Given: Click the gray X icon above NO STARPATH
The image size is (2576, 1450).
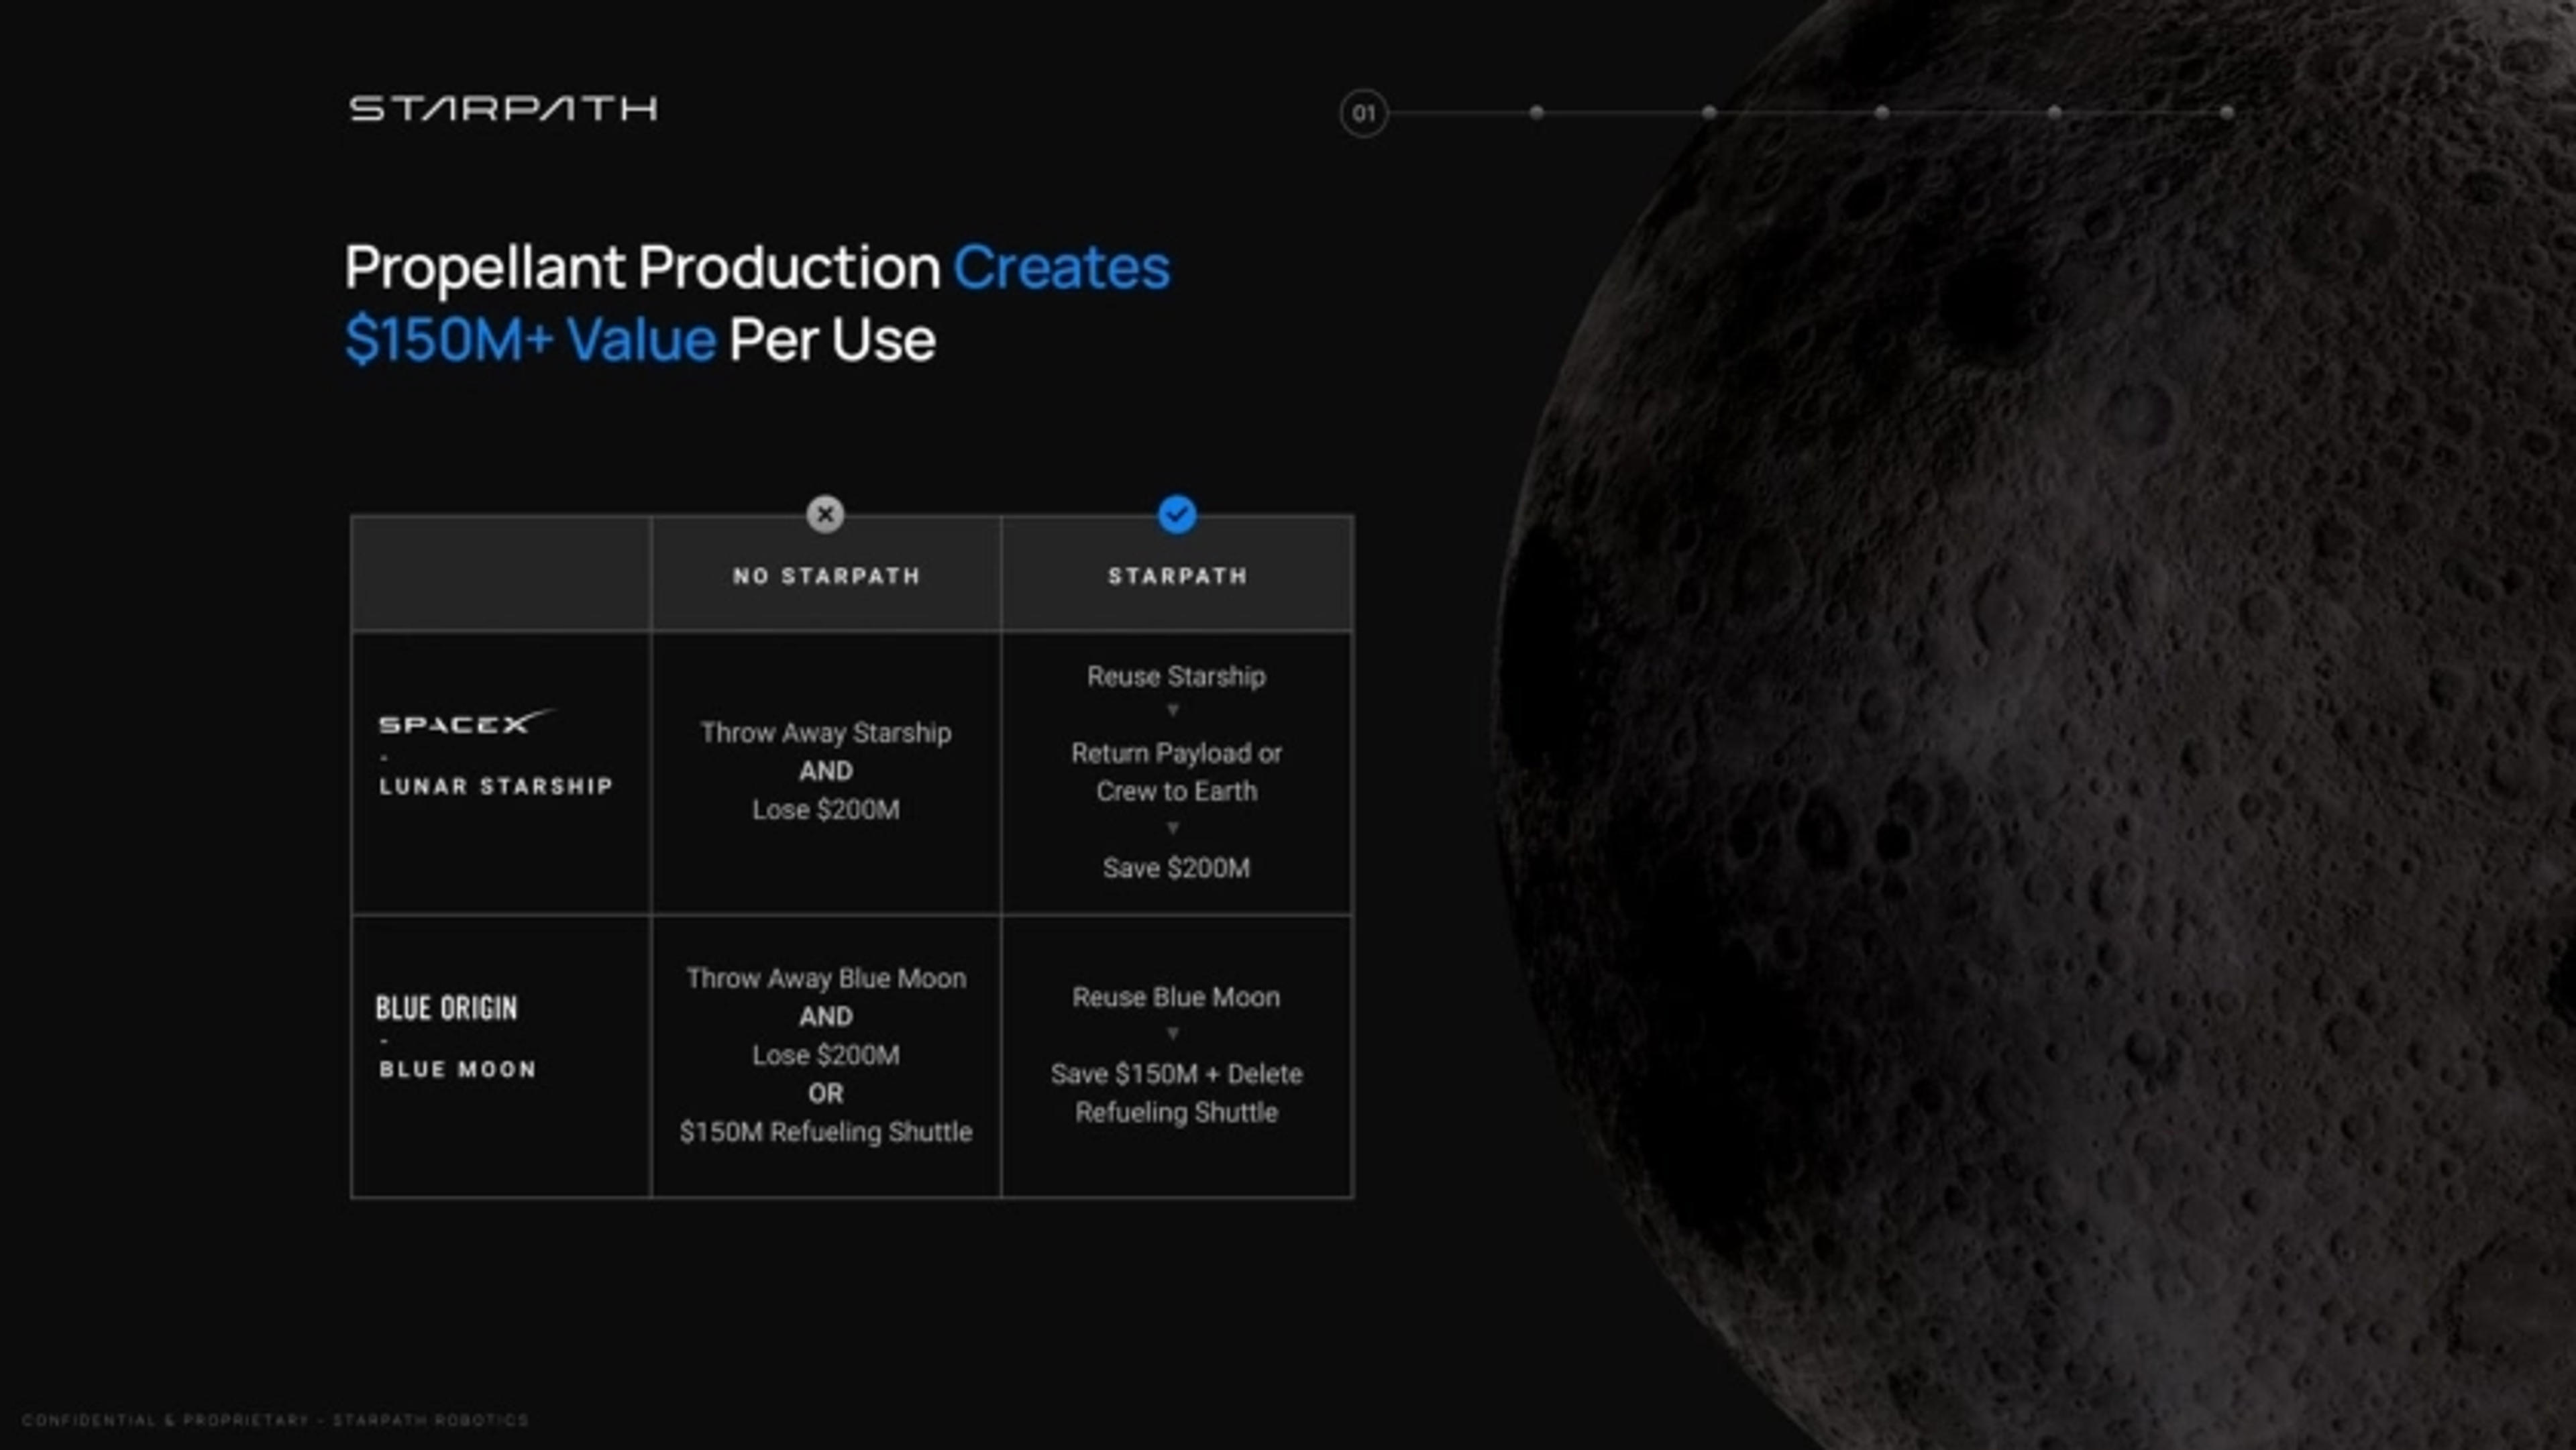Looking at the screenshot, I should [825, 514].
